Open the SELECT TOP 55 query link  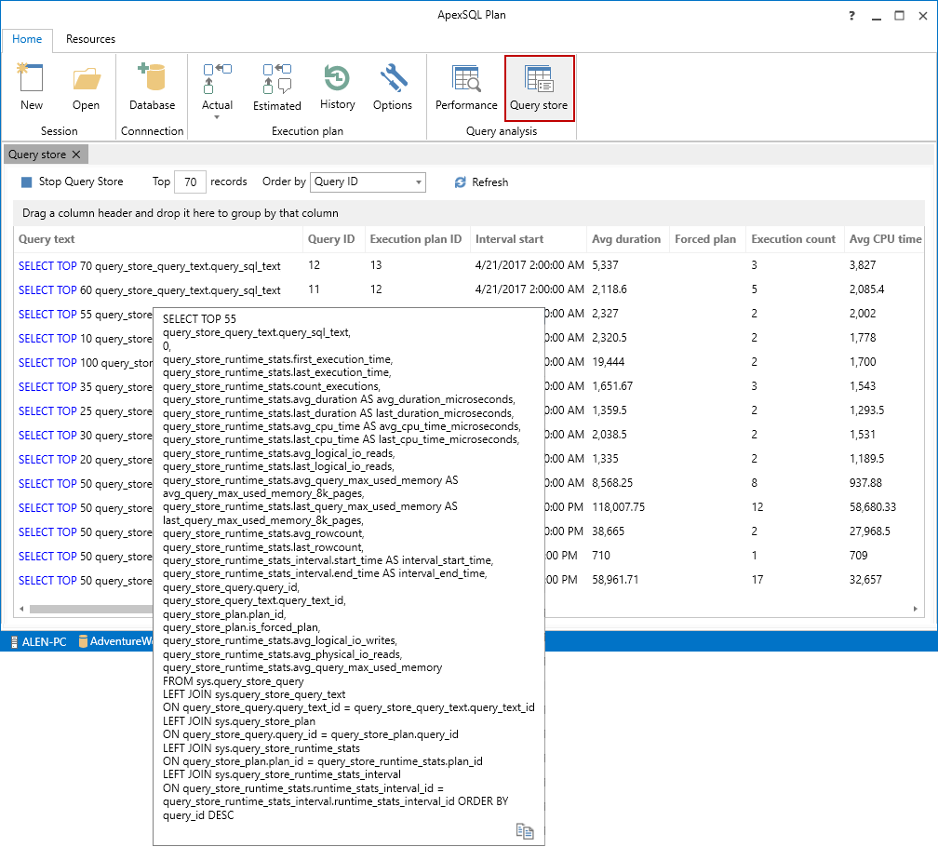pos(86,315)
